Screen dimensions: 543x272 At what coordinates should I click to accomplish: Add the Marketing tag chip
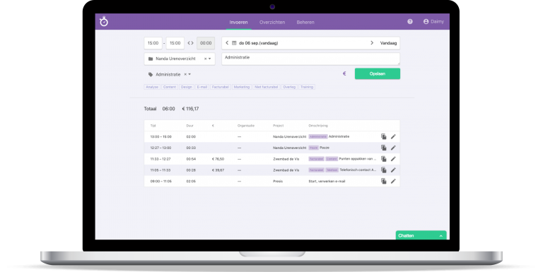pos(241,87)
